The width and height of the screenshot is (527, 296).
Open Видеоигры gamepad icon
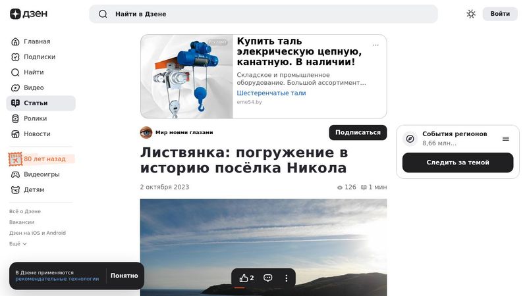click(16, 174)
